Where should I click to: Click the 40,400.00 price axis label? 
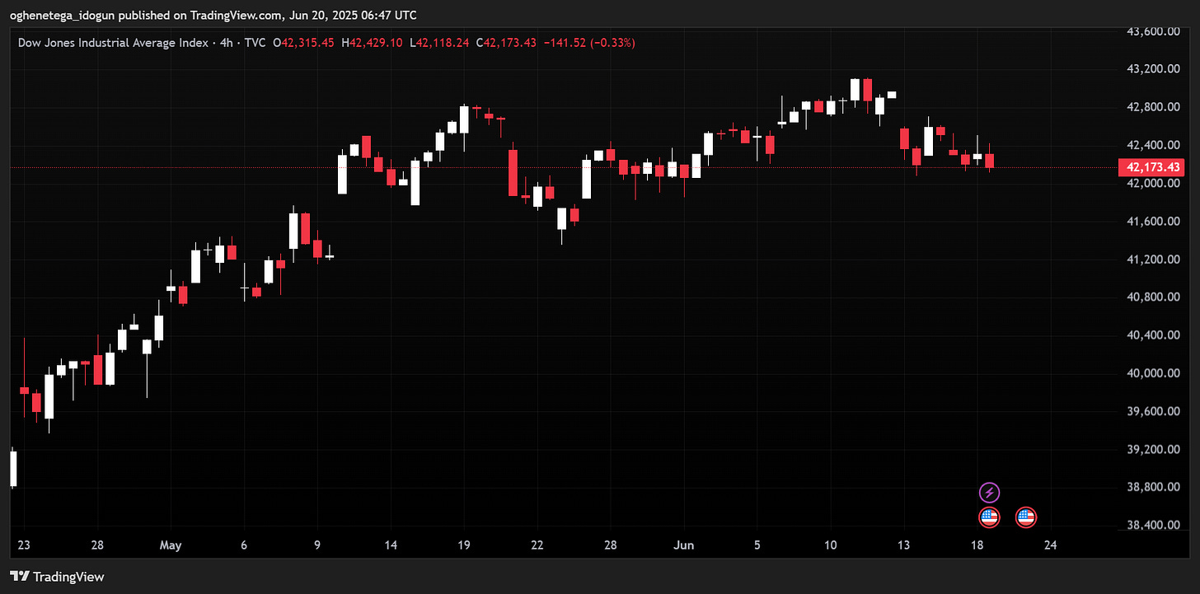1154,335
